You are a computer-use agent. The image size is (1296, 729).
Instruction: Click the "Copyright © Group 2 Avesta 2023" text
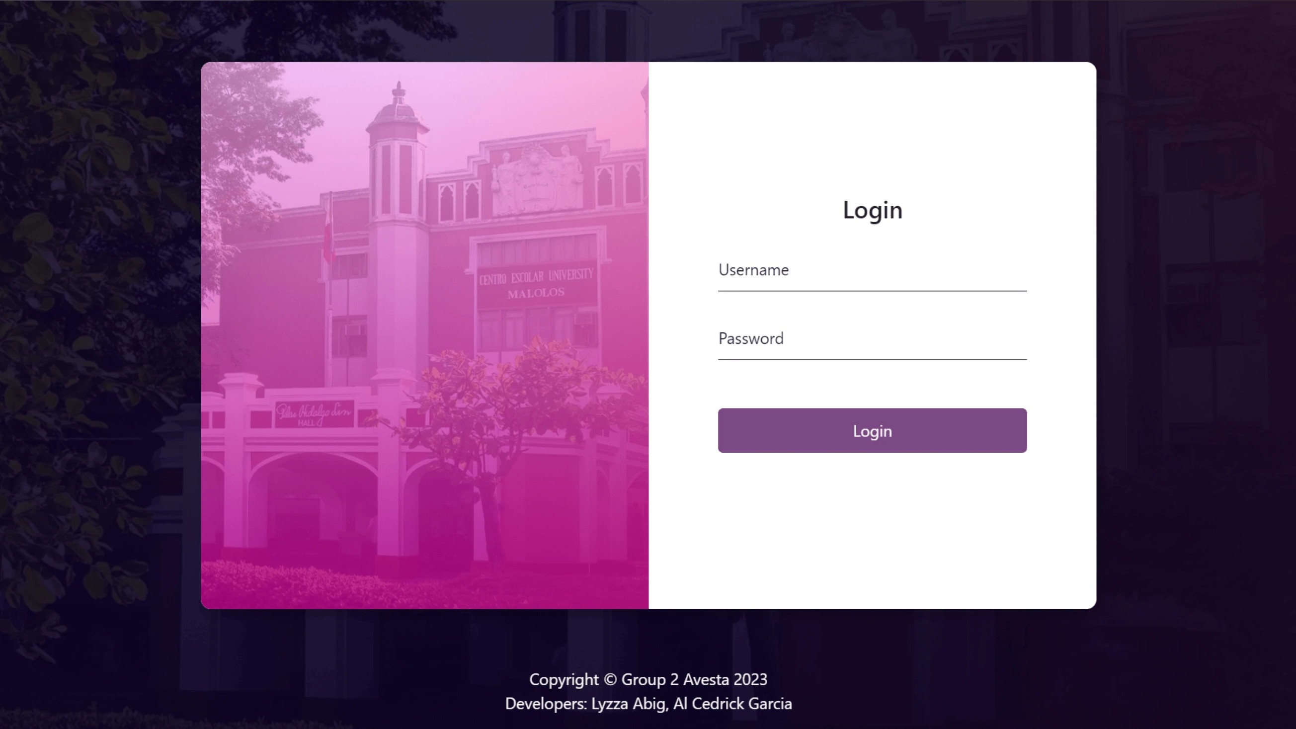point(648,680)
